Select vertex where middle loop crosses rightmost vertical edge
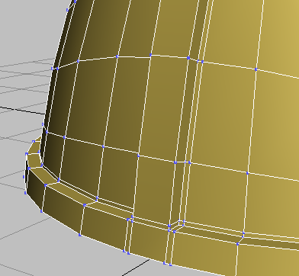 click(x=247, y=173)
